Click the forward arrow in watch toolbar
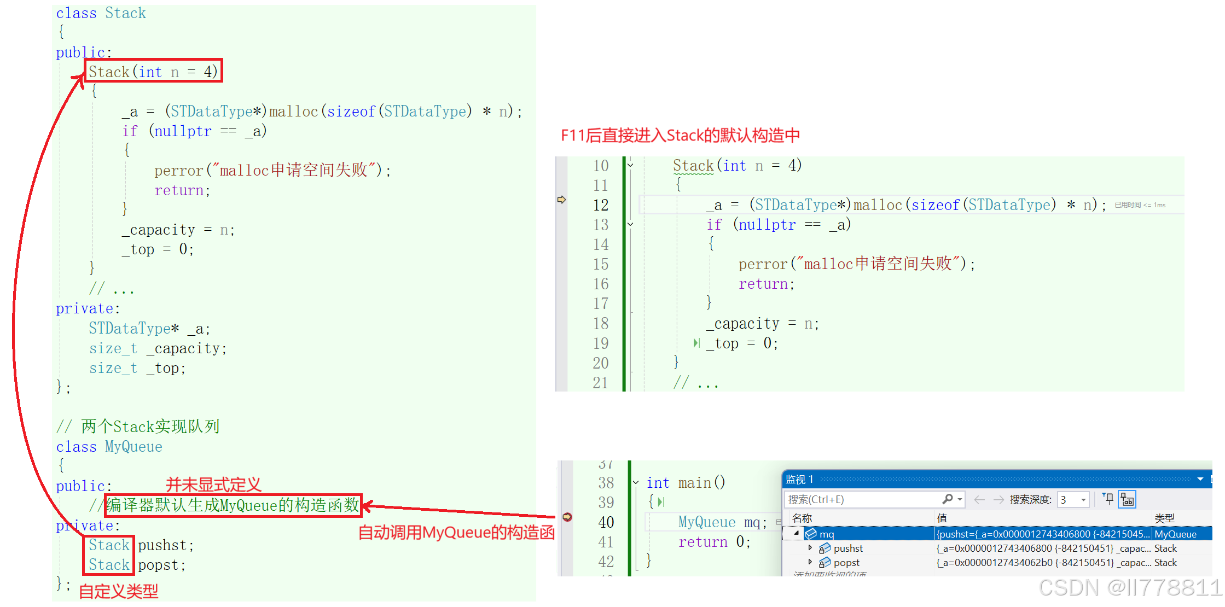Screen dimensions: 1225x607 point(998,499)
